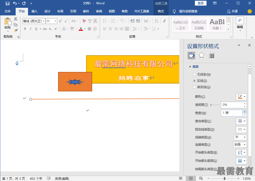Open the line color (颜色) dropdown
The height and width of the screenshot is (181, 255).
point(241,97)
